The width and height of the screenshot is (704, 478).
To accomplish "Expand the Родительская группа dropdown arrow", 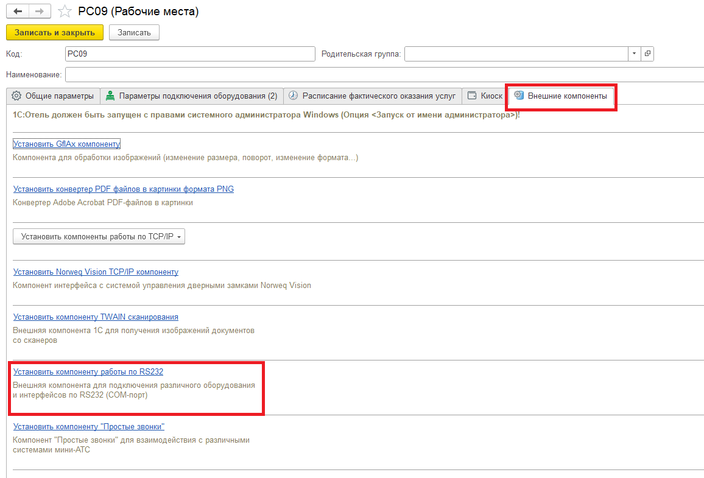I will [x=634, y=54].
